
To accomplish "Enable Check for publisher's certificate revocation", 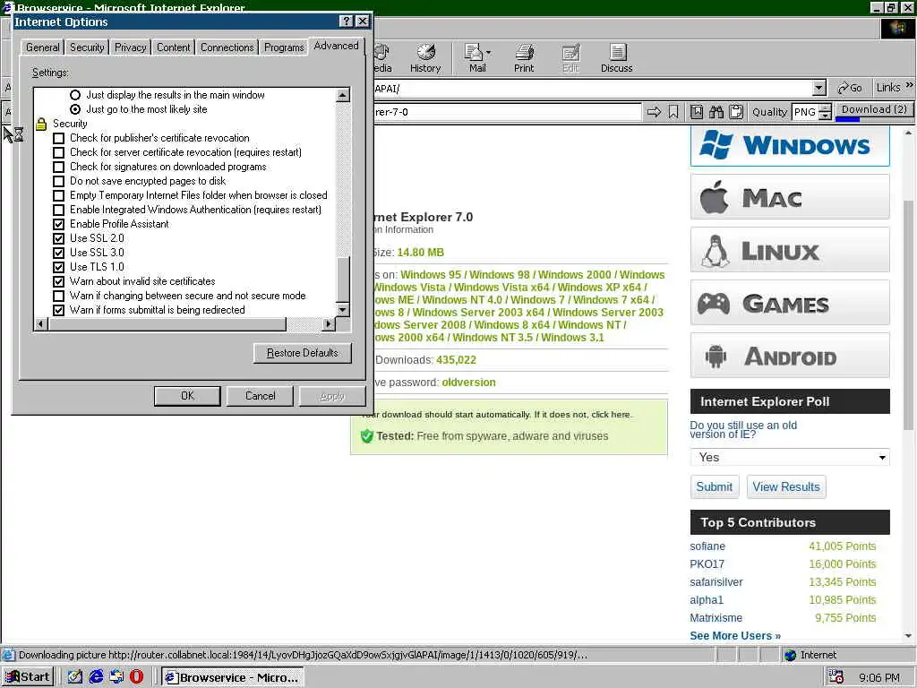I will [58, 138].
